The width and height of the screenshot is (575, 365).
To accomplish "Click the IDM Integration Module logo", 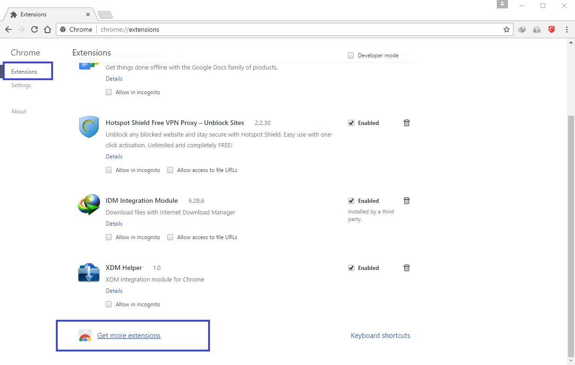I will point(89,205).
